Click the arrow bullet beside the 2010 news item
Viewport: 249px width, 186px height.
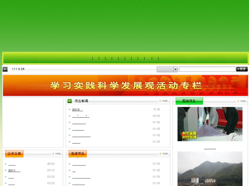pyautogui.click(x=70, y=110)
